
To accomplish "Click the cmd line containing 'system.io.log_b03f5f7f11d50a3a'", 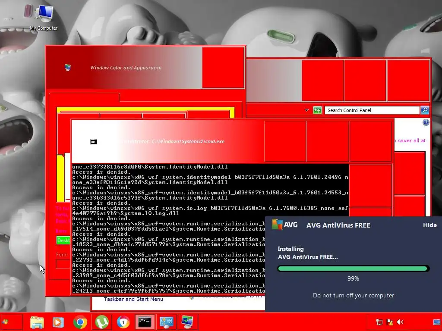I will (210, 208).
